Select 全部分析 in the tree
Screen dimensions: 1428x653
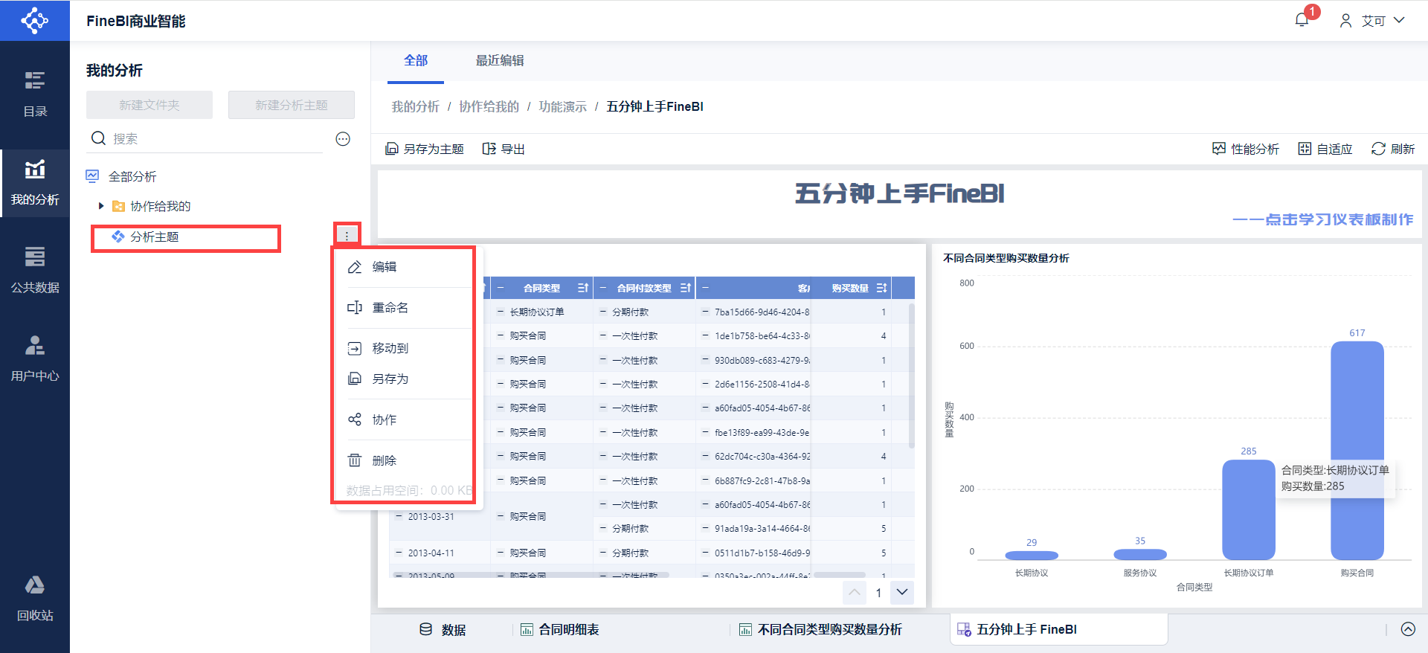click(x=132, y=176)
